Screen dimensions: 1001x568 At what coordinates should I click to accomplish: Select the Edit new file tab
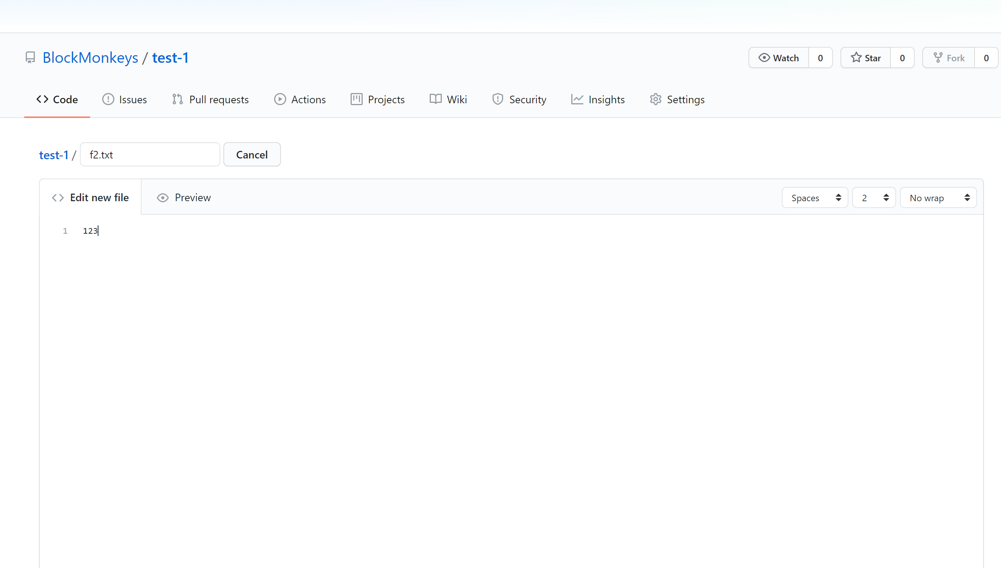tap(90, 198)
